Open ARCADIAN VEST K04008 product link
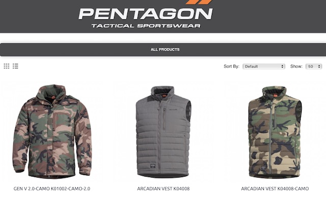 click(164, 189)
